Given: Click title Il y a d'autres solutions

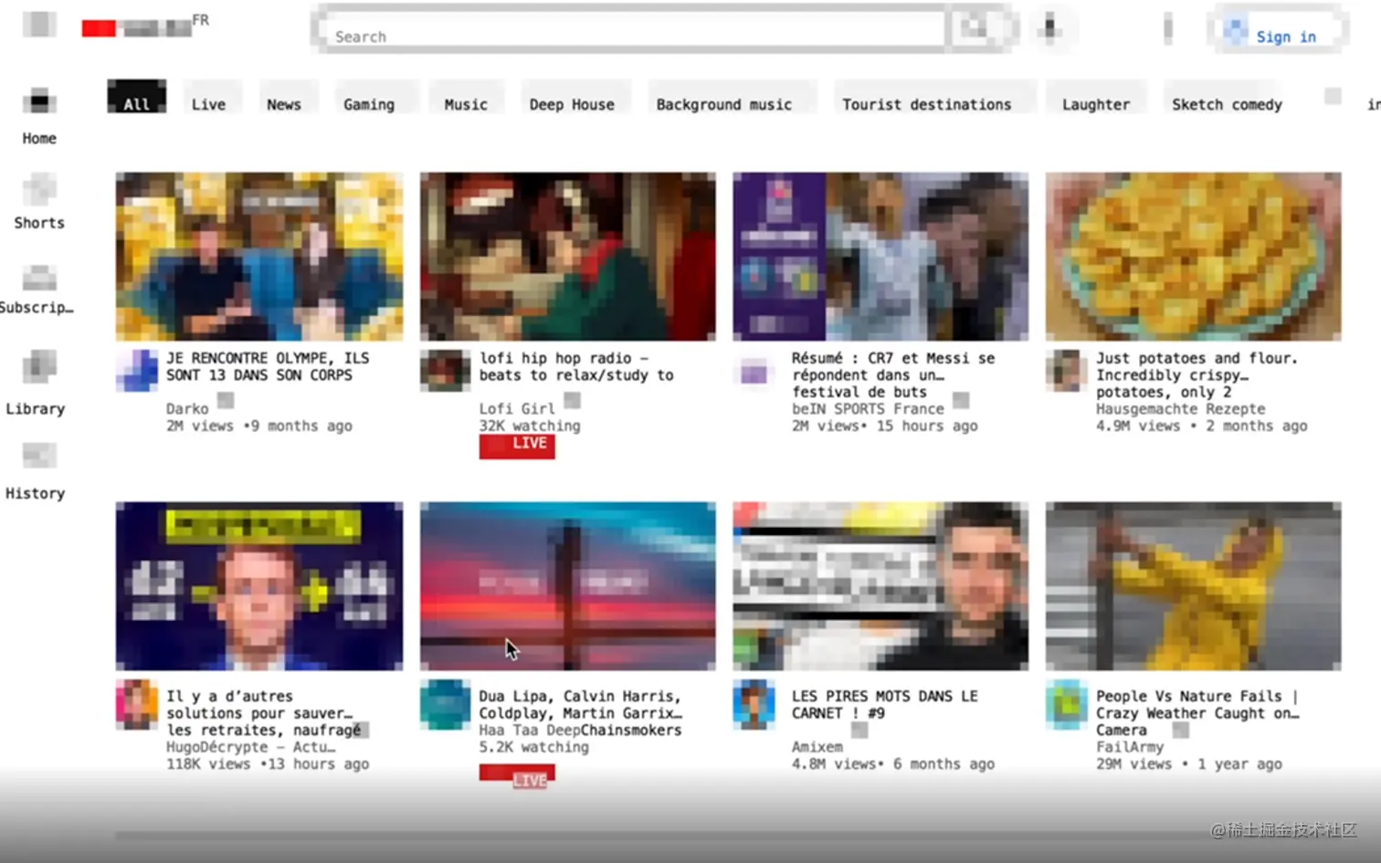Looking at the screenshot, I should [264, 712].
